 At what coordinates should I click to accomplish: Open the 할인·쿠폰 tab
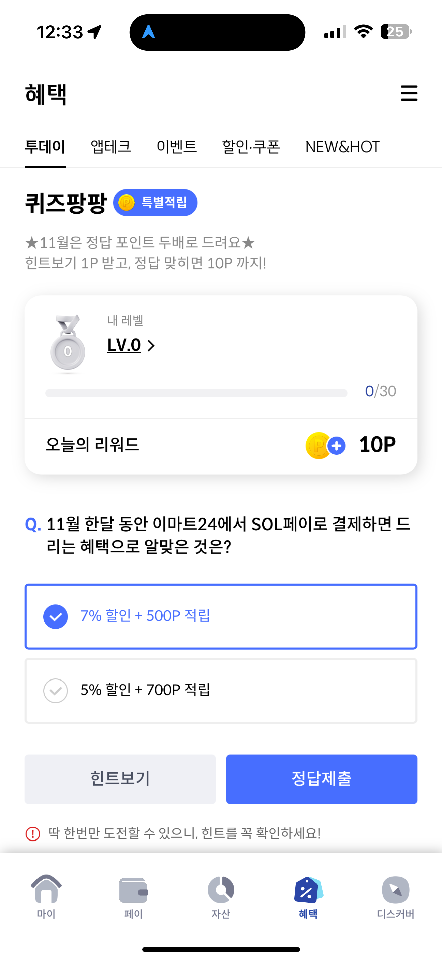tap(251, 147)
